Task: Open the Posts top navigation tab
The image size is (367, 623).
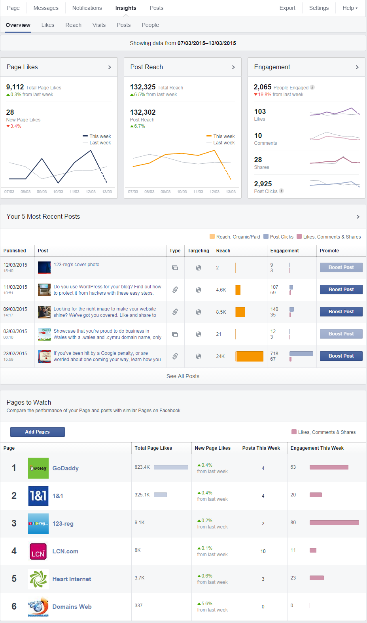Action: coord(157,8)
